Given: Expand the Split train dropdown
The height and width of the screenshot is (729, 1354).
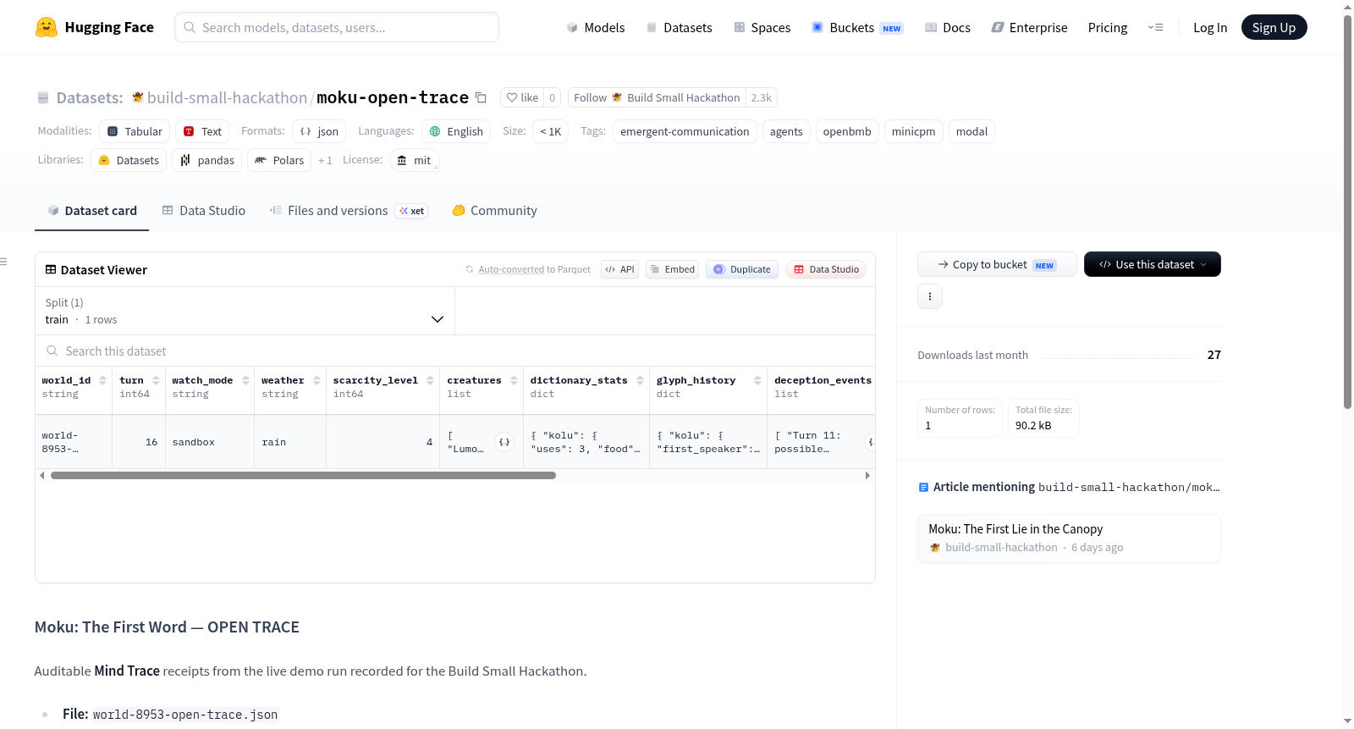Looking at the screenshot, I should pyautogui.click(x=245, y=311).
